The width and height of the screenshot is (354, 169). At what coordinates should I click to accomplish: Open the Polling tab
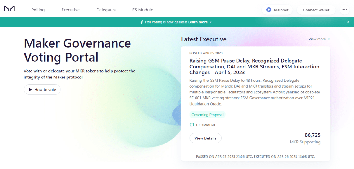[x=38, y=10]
